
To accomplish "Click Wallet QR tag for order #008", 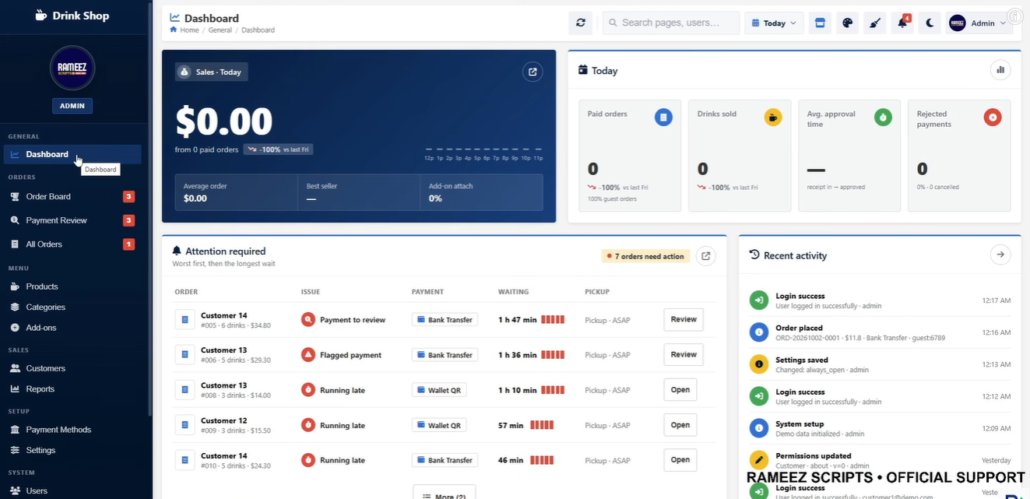I will tap(439, 390).
